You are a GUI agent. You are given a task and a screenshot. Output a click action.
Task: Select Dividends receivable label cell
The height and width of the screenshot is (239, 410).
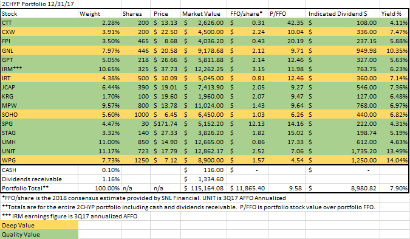coord(39,179)
